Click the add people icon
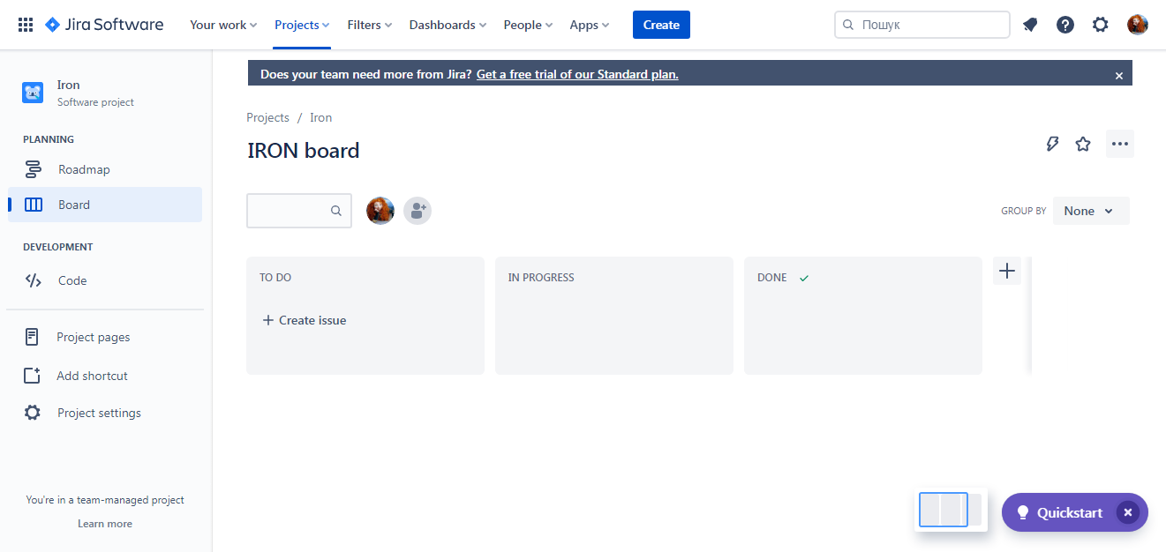This screenshot has width=1166, height=552. (418, 211)
